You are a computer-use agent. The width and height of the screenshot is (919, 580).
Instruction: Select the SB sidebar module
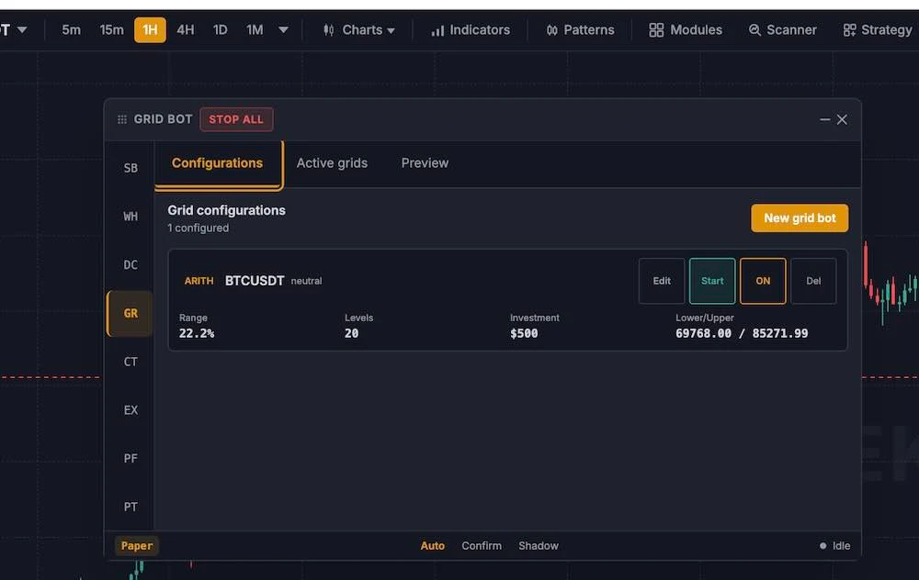[x=130, y=169]
